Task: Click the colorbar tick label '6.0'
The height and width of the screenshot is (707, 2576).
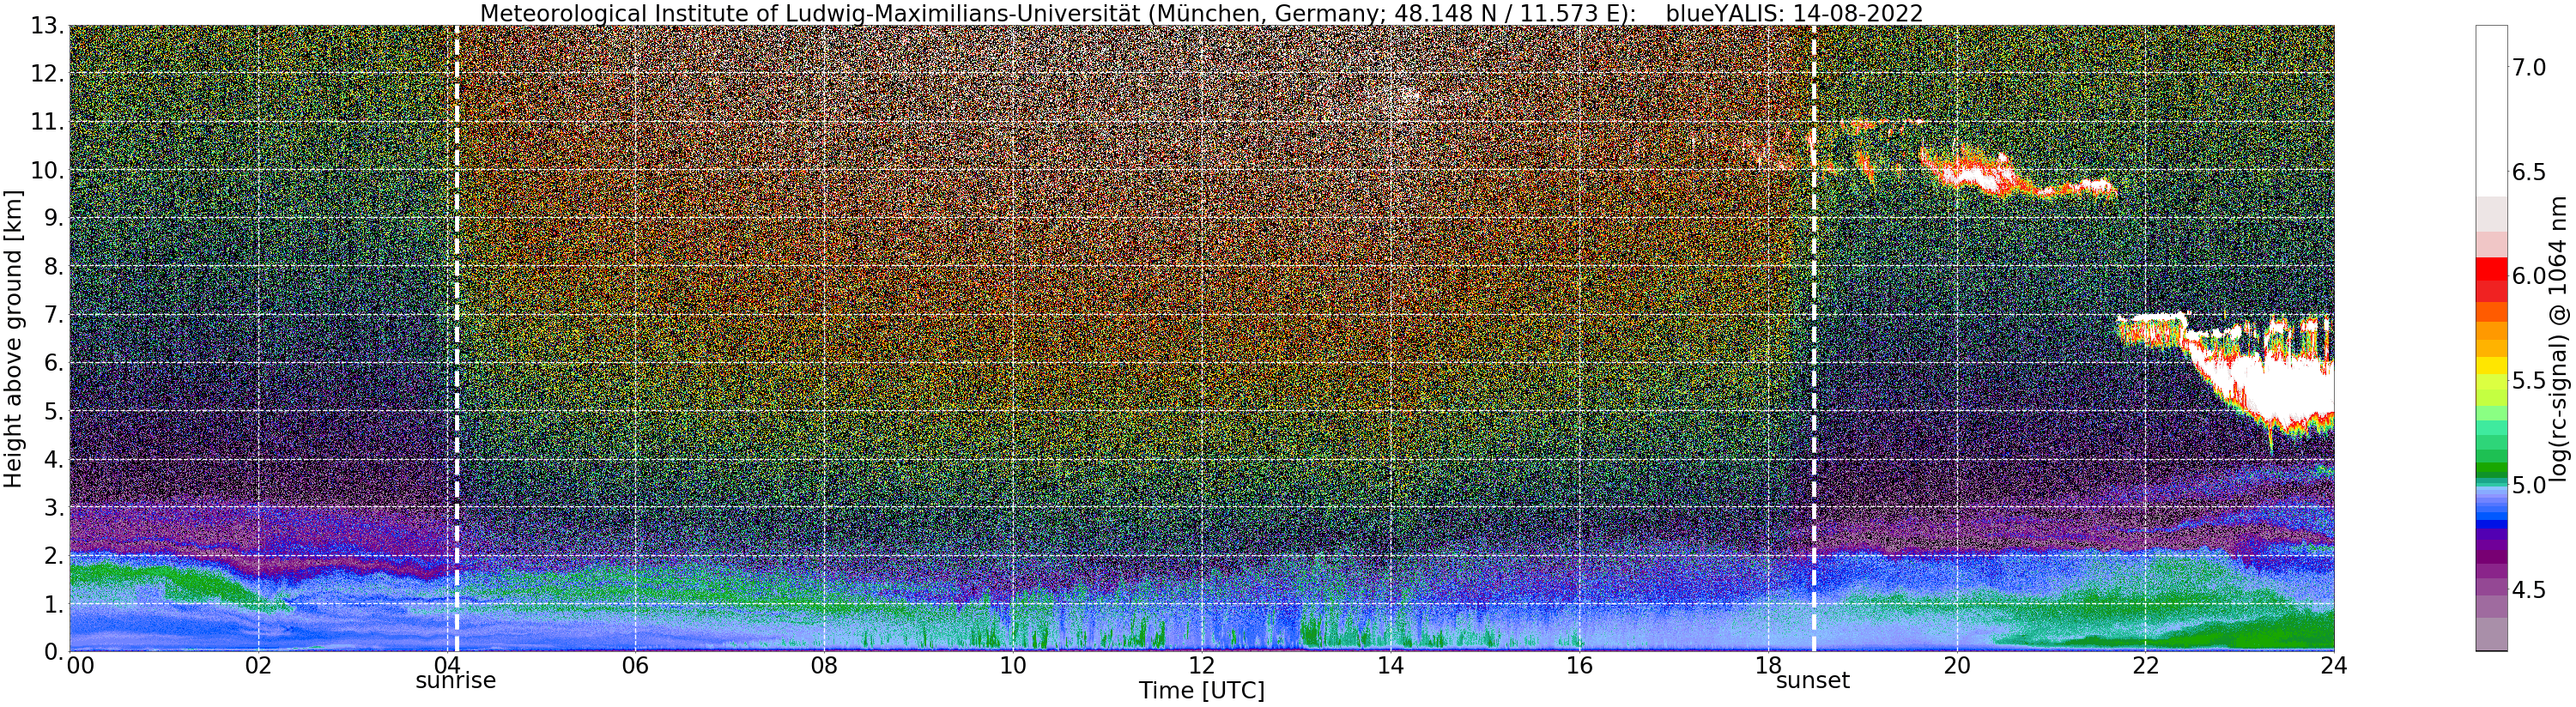Action: pyautogui.click(x=2529, y=276)
